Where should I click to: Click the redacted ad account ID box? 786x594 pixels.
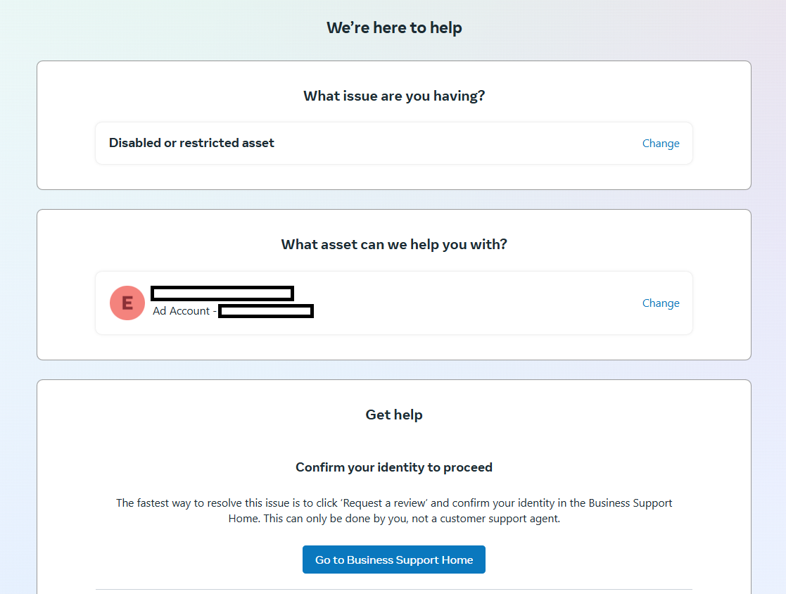point(266,311)
